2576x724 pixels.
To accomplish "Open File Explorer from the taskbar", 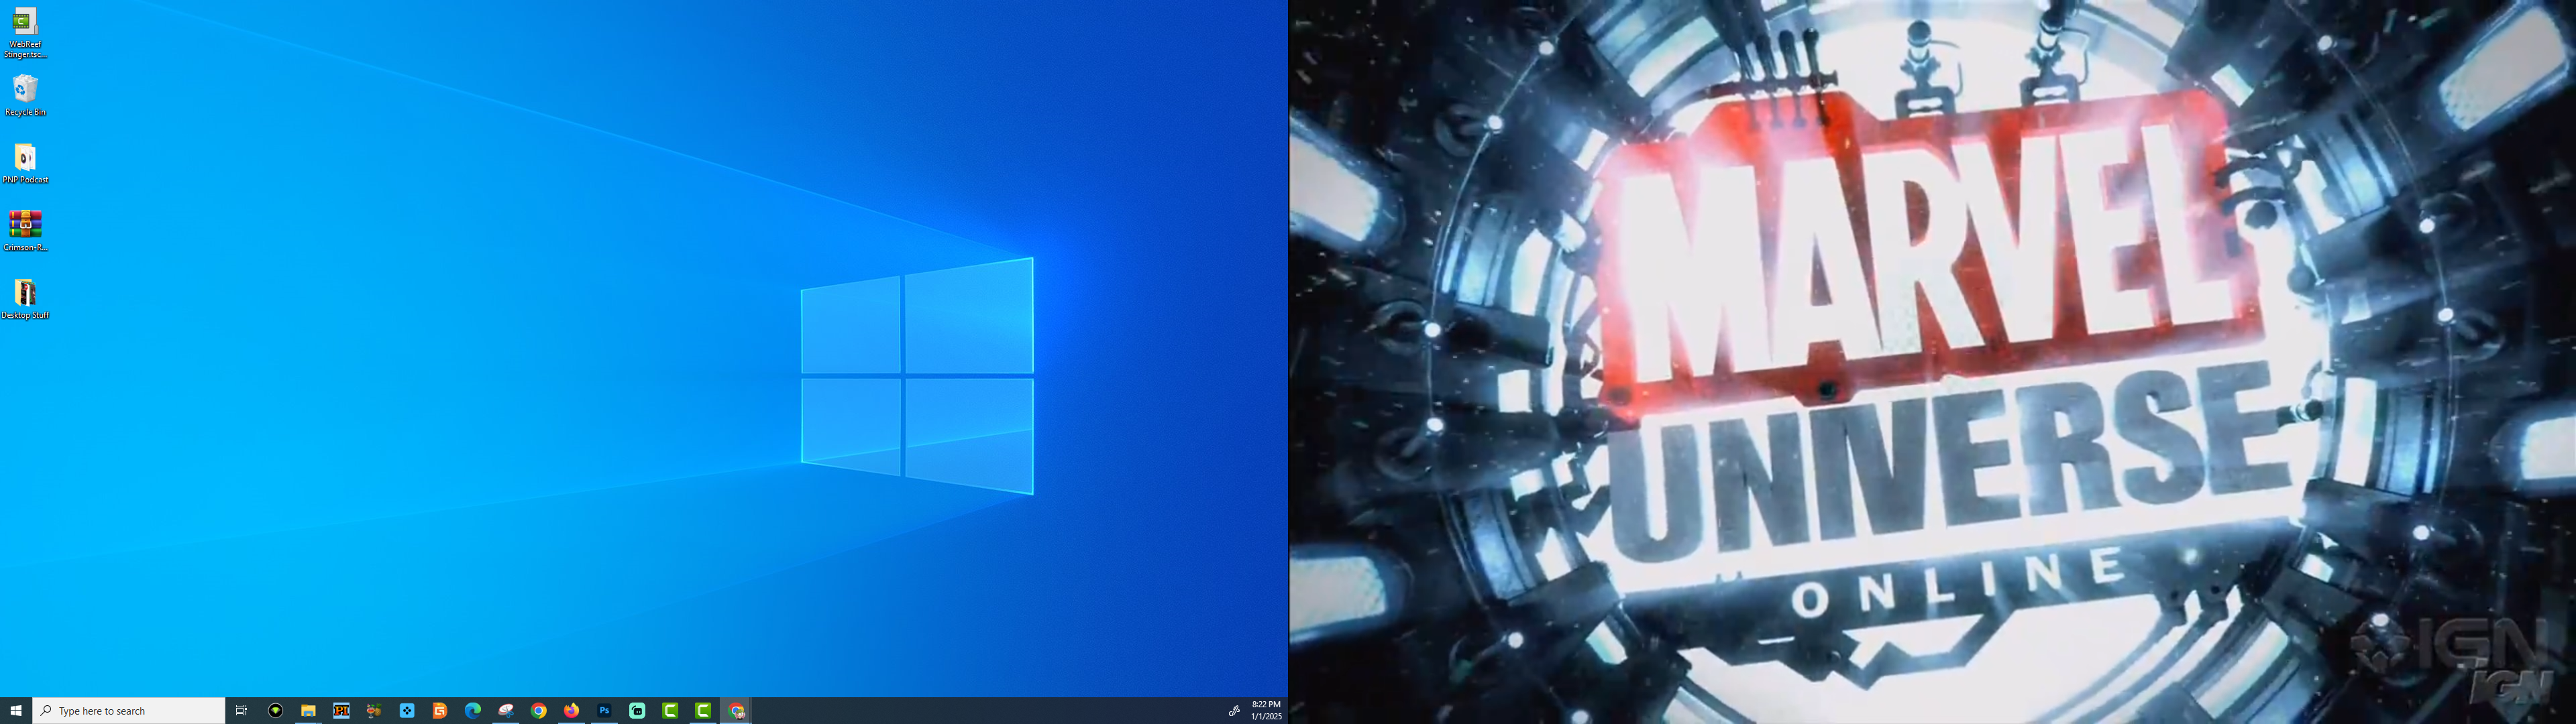I will coord(308,711).
